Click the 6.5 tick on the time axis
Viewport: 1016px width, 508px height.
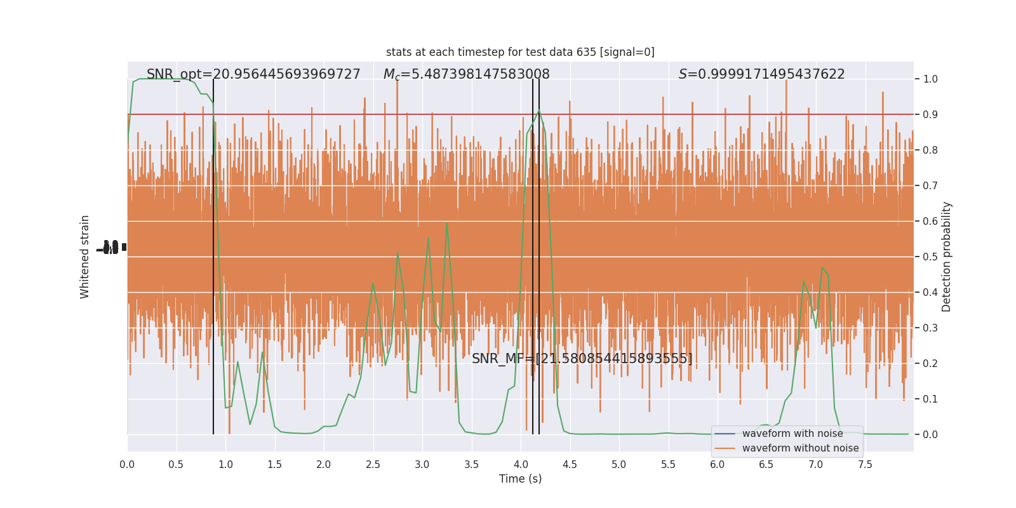766,465
